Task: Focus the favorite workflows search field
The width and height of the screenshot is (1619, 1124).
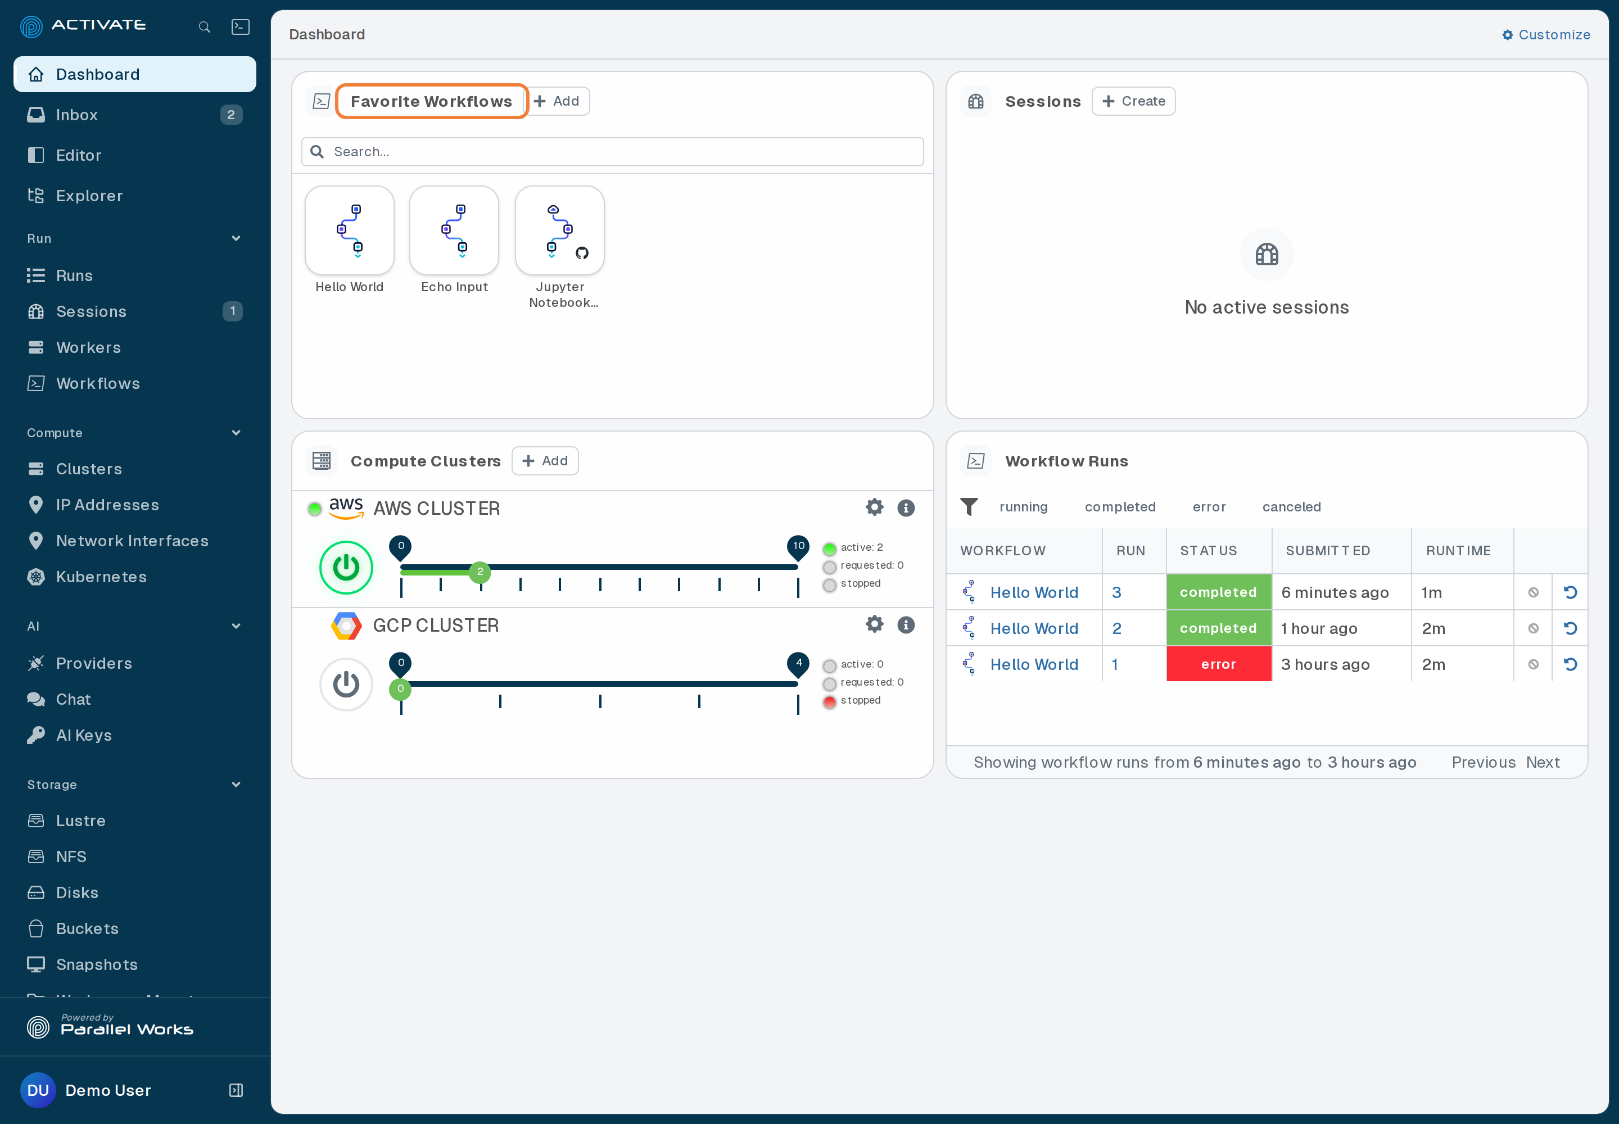Action: 612,151
